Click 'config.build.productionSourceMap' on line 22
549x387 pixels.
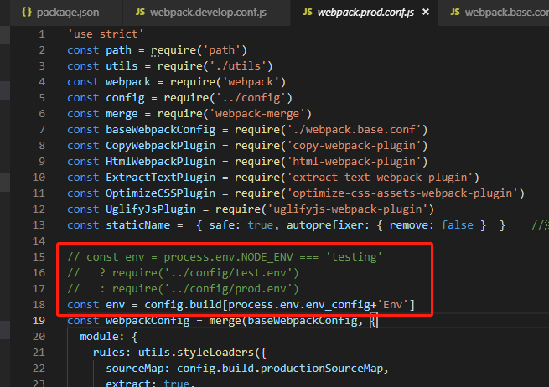[280, 369]
